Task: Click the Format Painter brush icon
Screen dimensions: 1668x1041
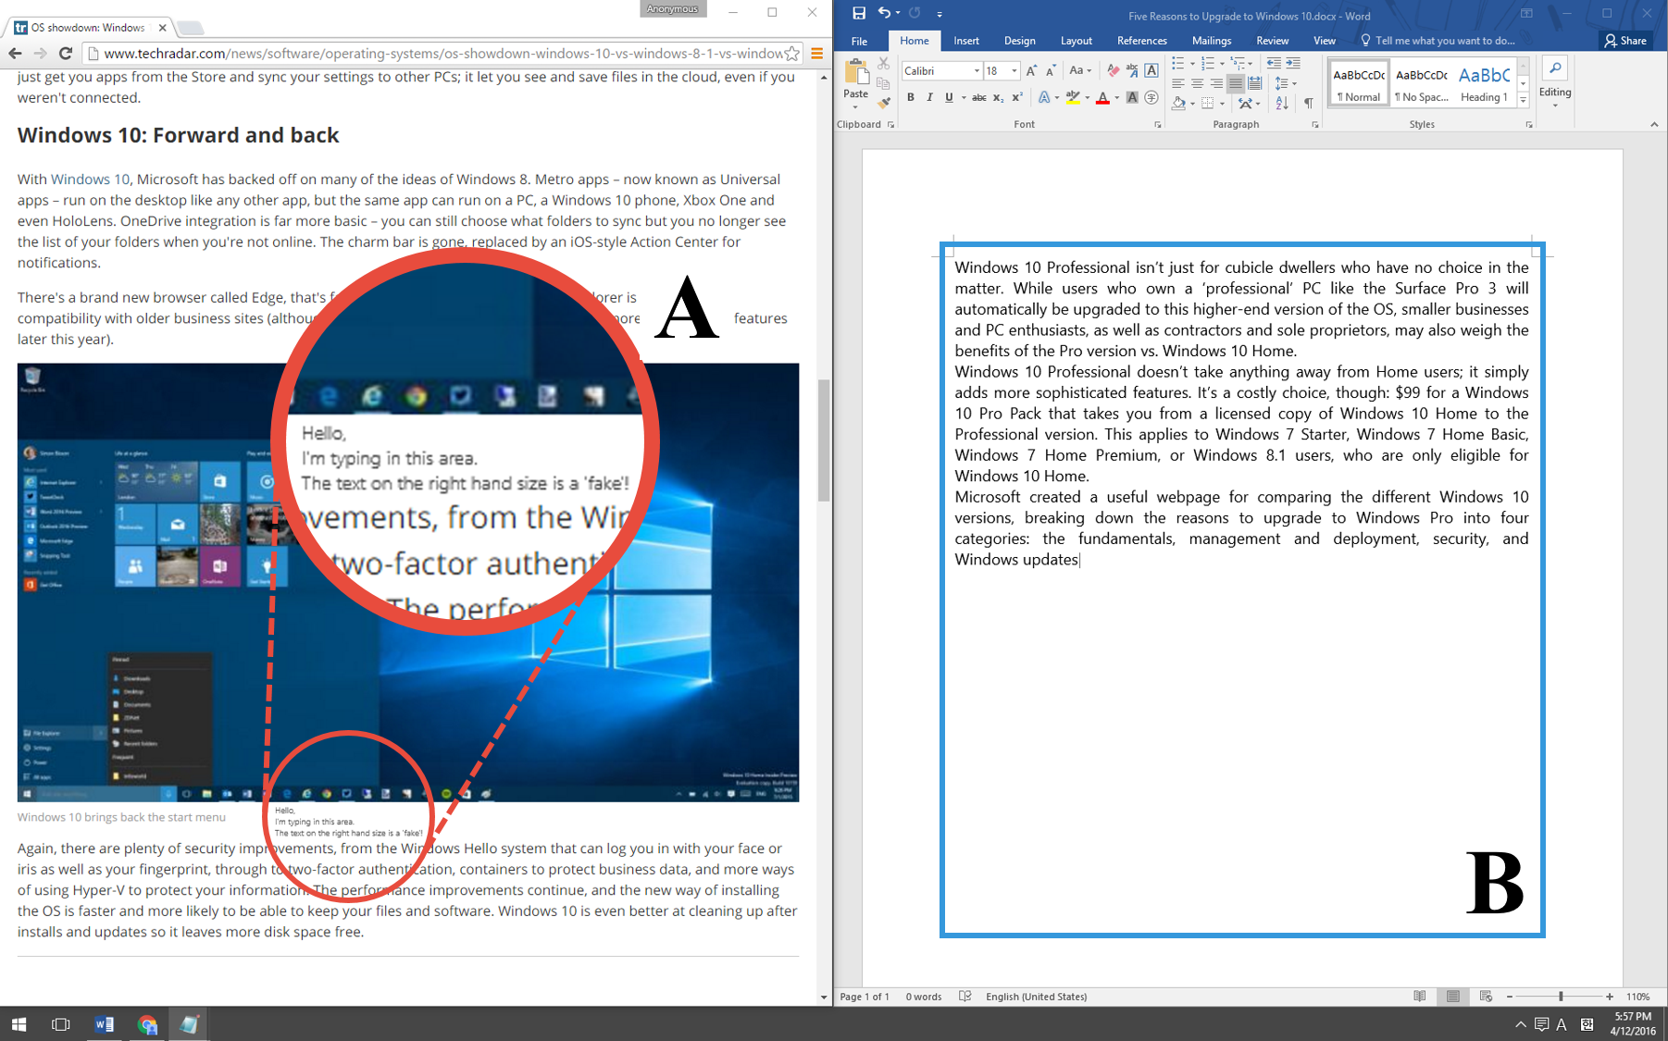Action: [883, 102]
